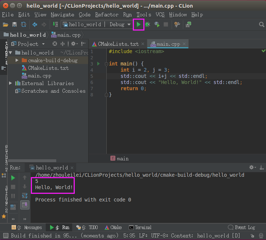Click the Build icon left of the configuration selector
The image size is (266, 240).
tap(55, 25)
